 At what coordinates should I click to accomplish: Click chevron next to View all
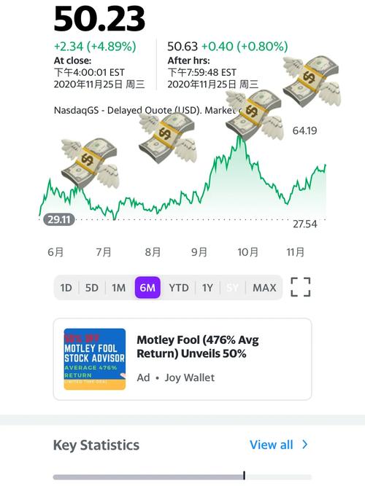pos(305,444)
